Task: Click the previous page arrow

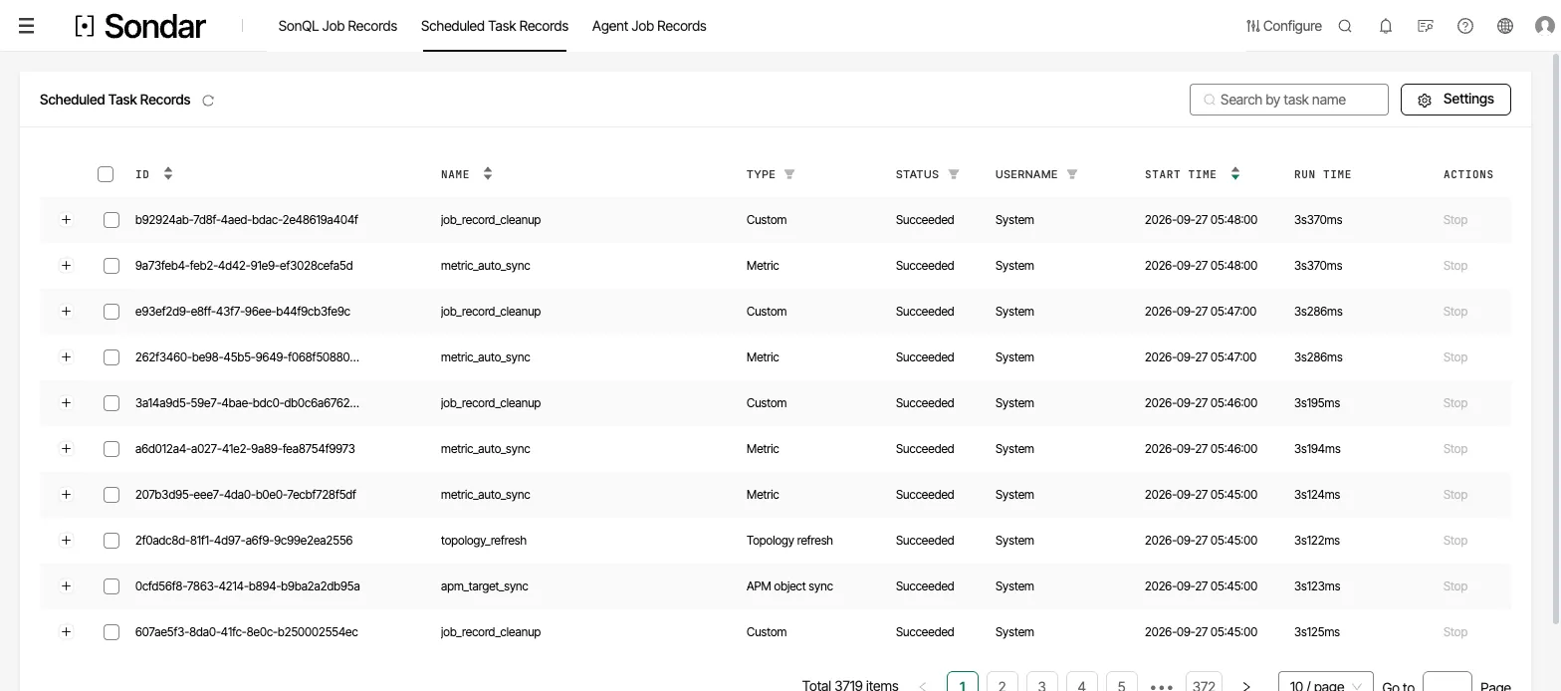Action: pyautogui.click(x=923, y=686)
